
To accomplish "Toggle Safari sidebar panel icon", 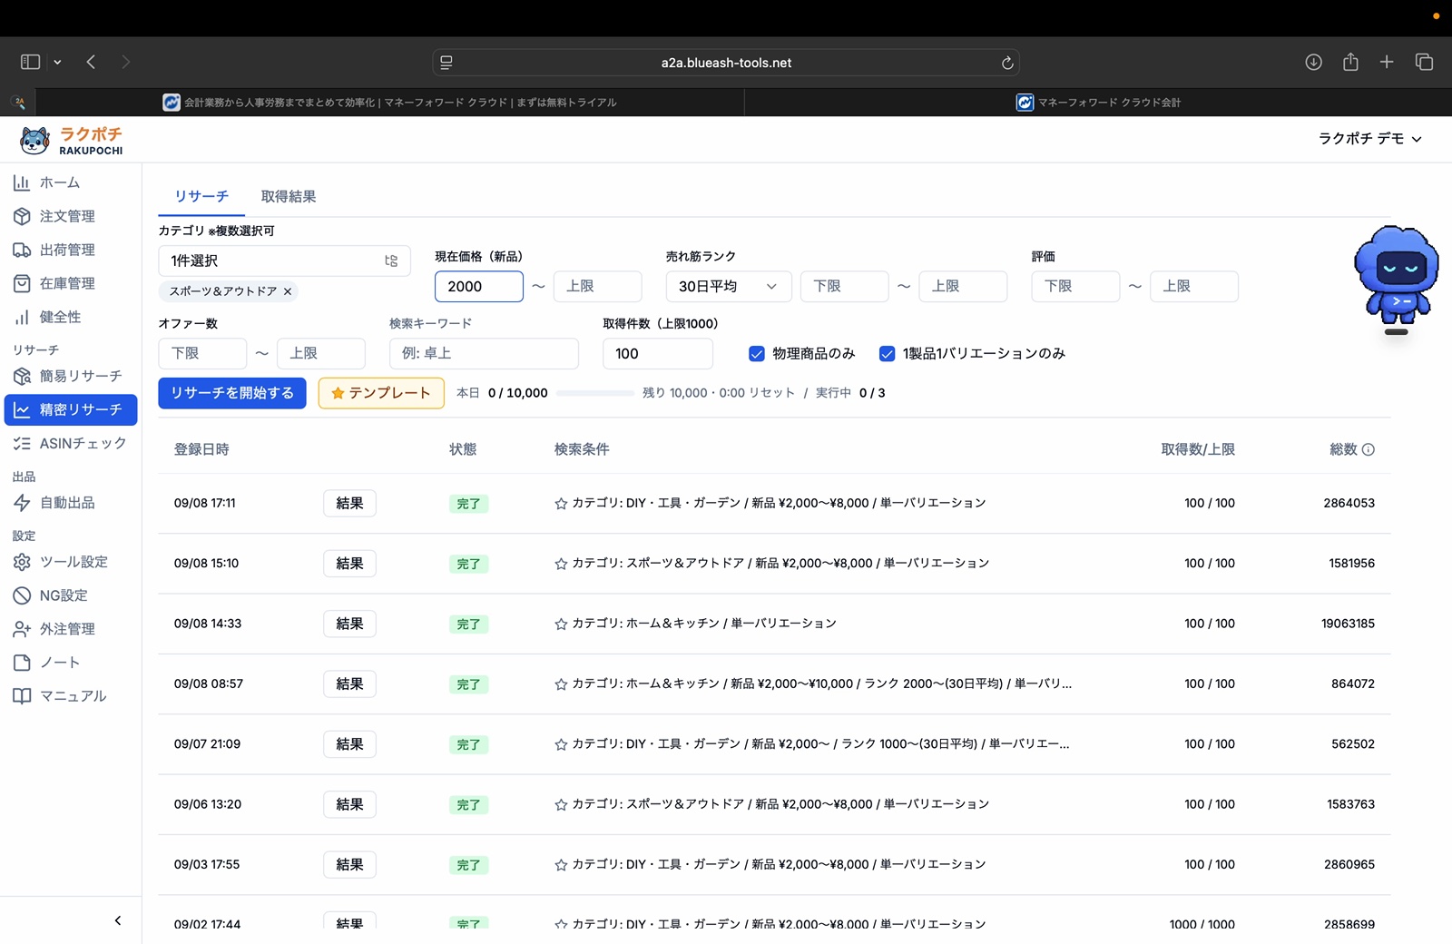I will pos(30,62).
